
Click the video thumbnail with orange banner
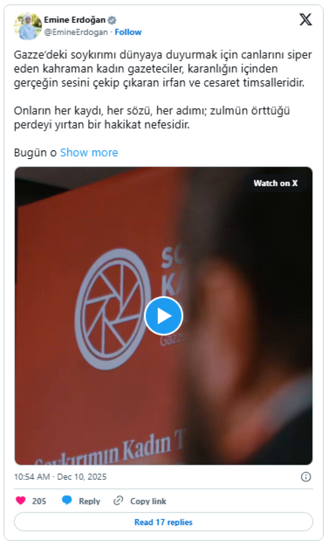(164, 316)
